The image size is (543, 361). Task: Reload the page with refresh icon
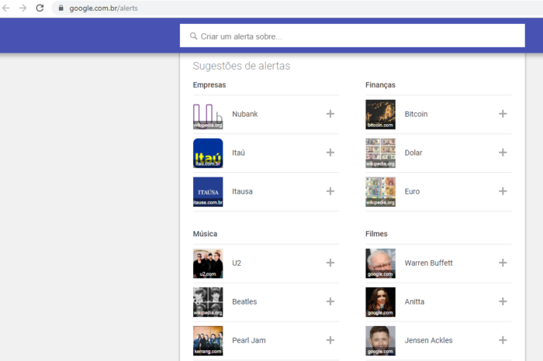40,8
